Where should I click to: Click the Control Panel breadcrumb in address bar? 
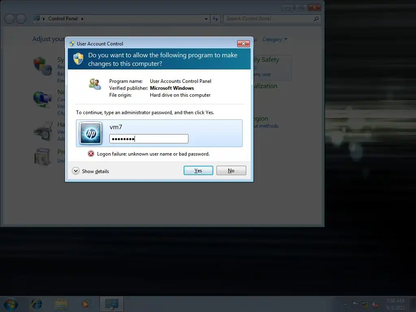[x=63, y=19]
